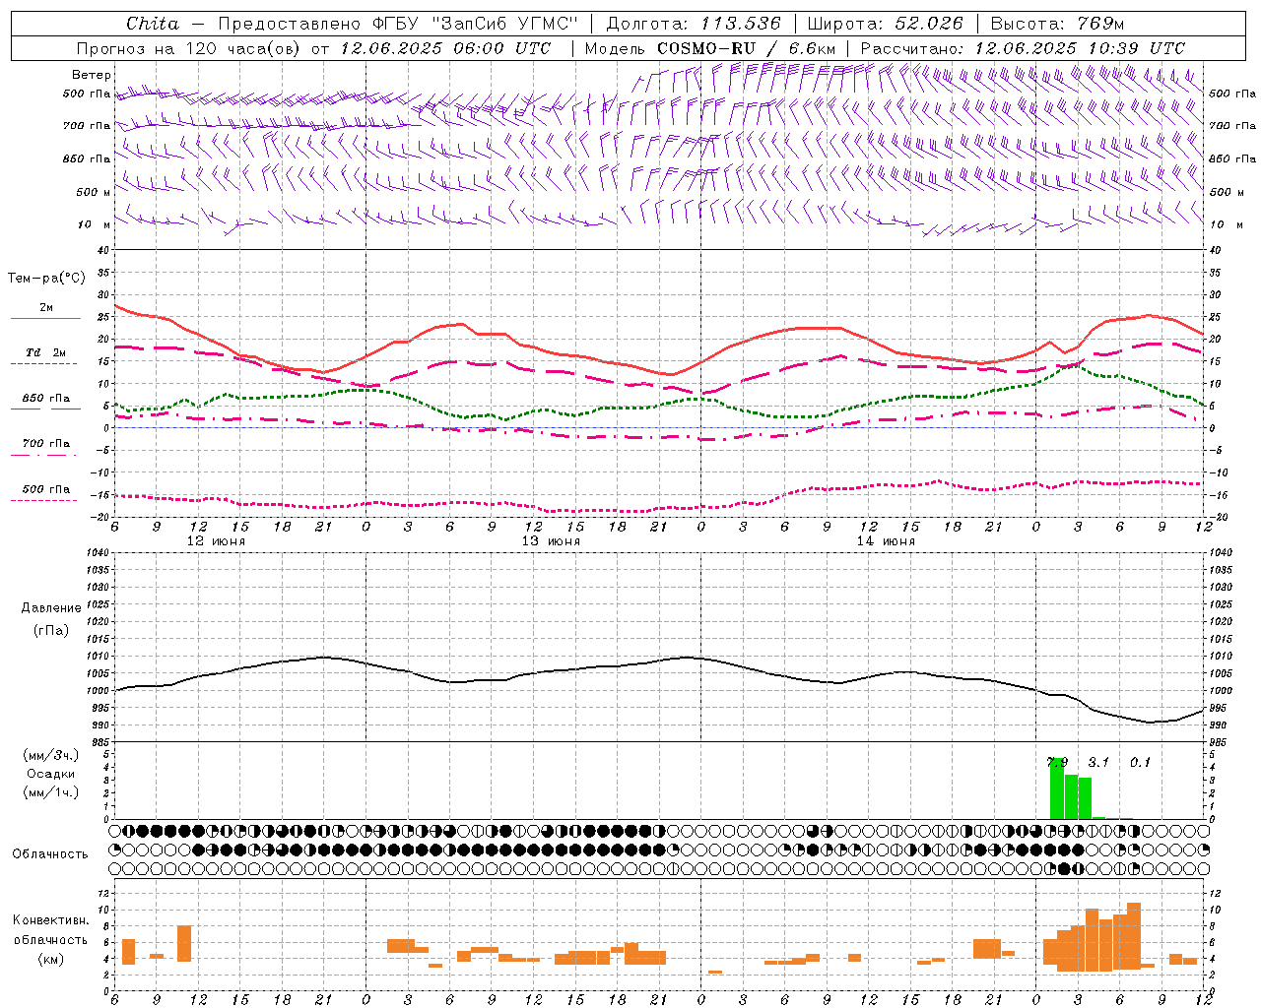Click the 7.9 precipitation total value
This screenshot has height=1008, width=1261.
(1057, 762)
